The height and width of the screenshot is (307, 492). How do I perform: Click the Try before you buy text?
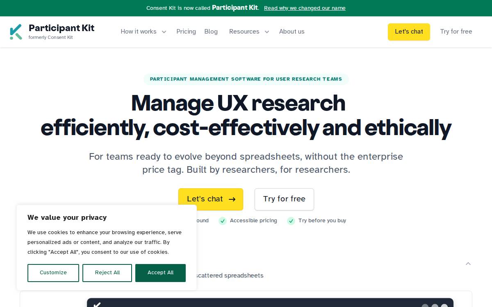(x=322, y=221)
